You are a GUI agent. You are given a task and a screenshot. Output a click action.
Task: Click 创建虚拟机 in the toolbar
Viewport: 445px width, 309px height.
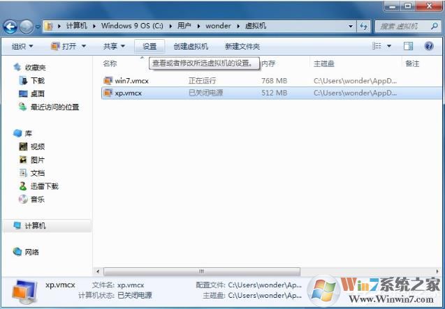click(191, 46)
